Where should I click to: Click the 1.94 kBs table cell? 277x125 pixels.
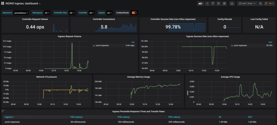point(223,122)
